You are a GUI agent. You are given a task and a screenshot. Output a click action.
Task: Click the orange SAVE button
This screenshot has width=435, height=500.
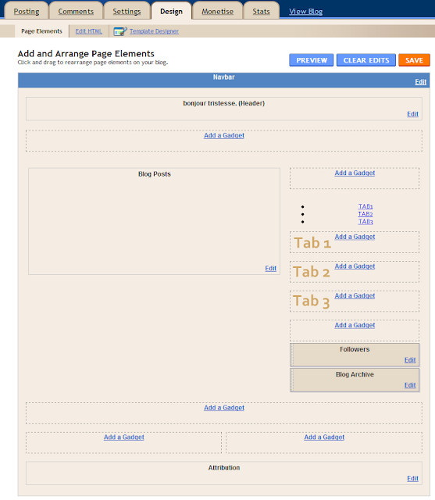click(414, 60)
